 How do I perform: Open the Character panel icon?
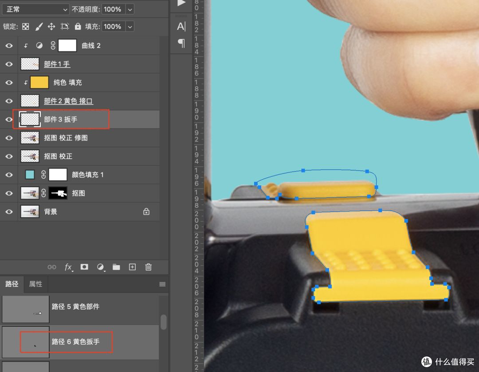click(181, 27)
